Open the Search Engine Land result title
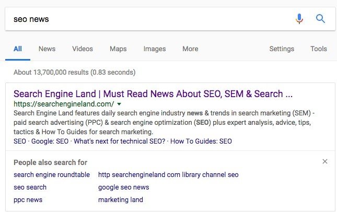The width and height of the screenshot is (337, 212). [153, 94]
